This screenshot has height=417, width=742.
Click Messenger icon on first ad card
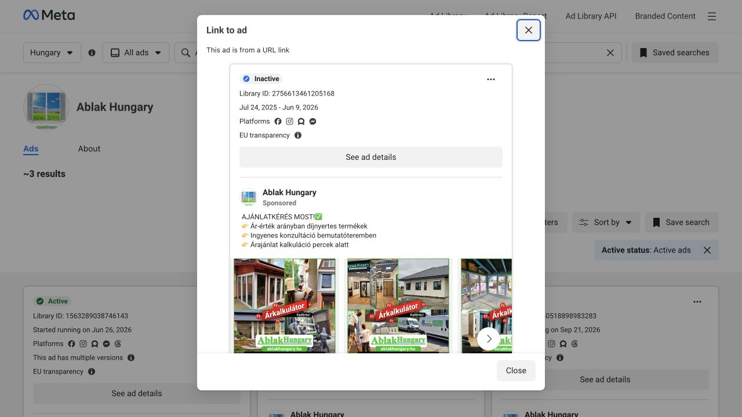(106, 344)
